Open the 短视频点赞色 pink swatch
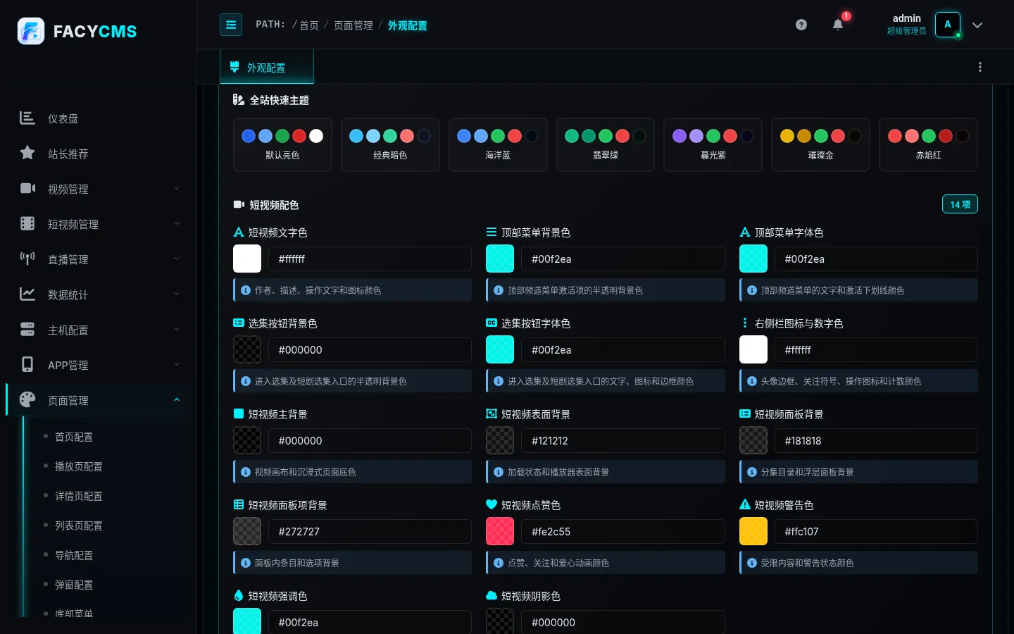The height and width of the screenshot is (634, 1014). 500,531
